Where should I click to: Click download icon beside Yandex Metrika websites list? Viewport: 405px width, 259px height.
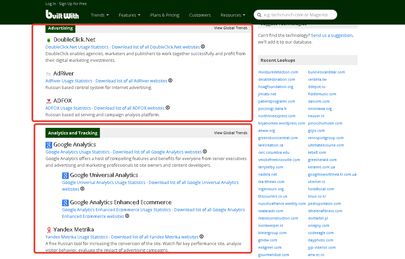[202, 237]
